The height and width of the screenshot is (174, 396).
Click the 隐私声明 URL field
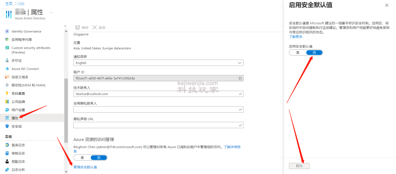click(158, 125)
